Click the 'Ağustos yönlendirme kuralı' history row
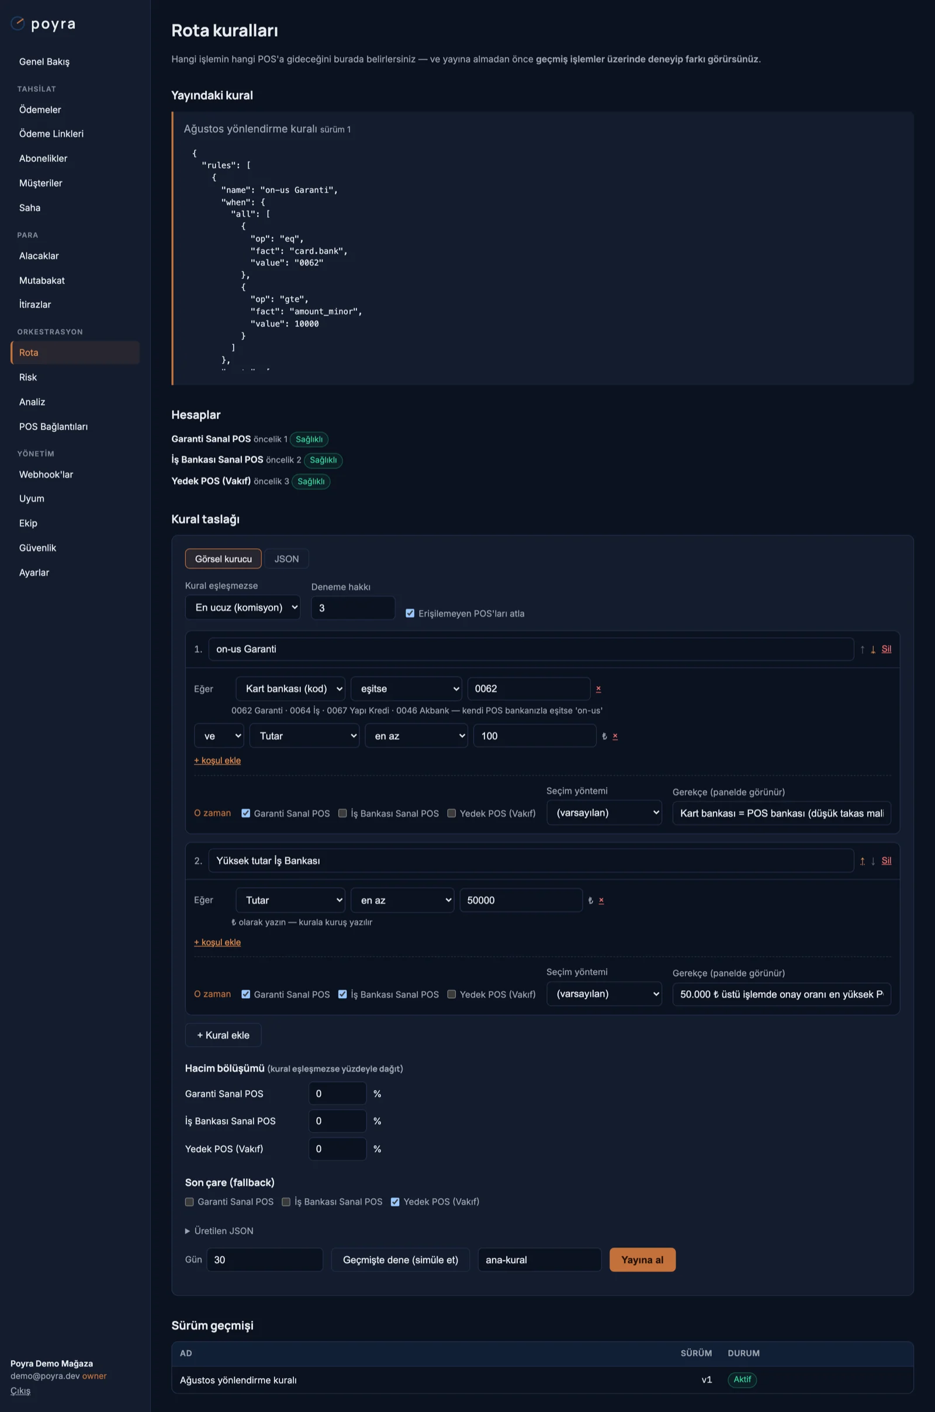This screenshot has width=935, height=1412. [x=543, y=1380]
